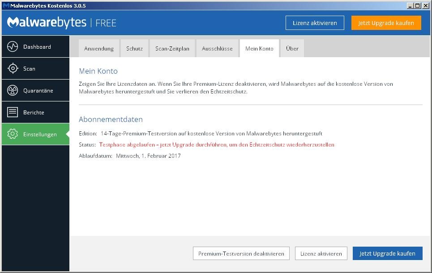Image resolution: width=432 pixels, height=273 pixels.
Task: Click the Einstellungen gear icon
Action: click(x=13, y=134)
